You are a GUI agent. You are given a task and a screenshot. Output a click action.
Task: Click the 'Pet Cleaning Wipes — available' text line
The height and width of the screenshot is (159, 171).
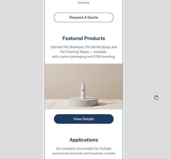[x=83, y=52]
